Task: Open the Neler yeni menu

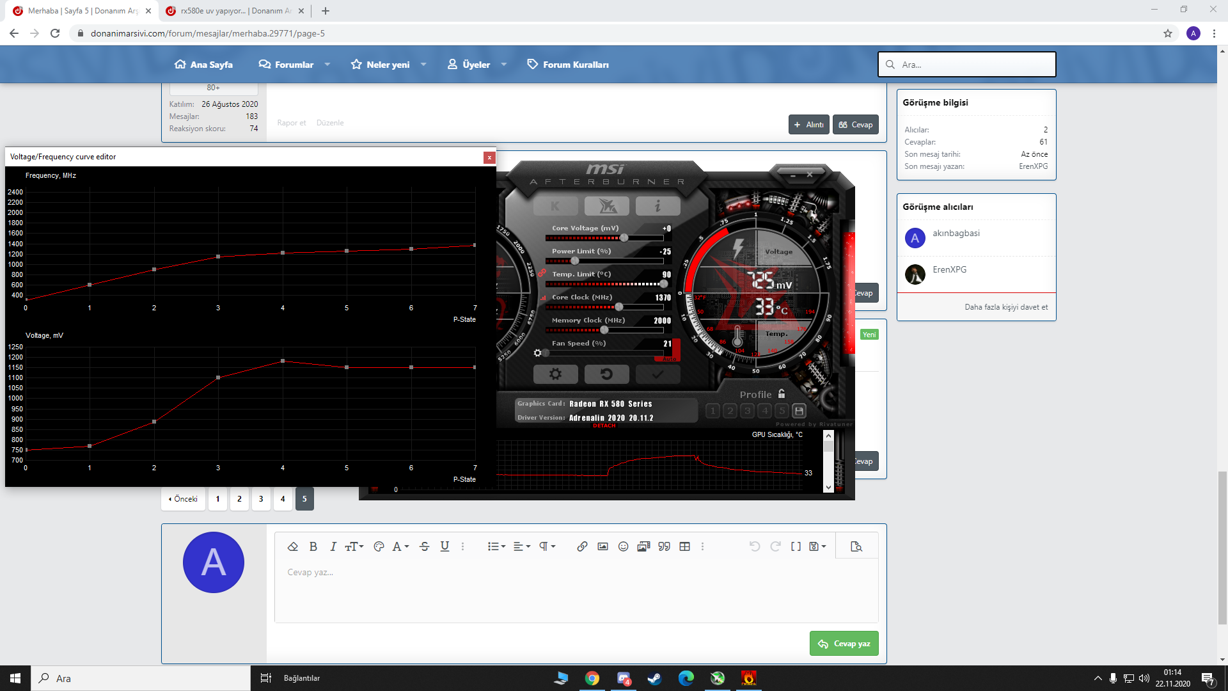Action: [x=388, y=65]
